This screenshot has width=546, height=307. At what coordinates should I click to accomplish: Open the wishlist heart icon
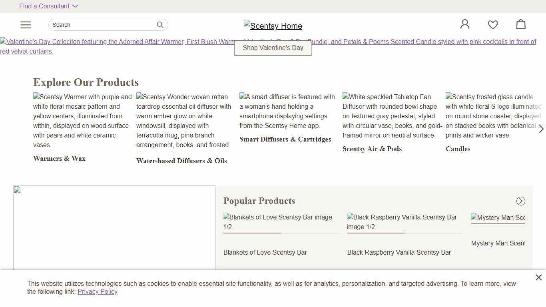coord(492,24)
